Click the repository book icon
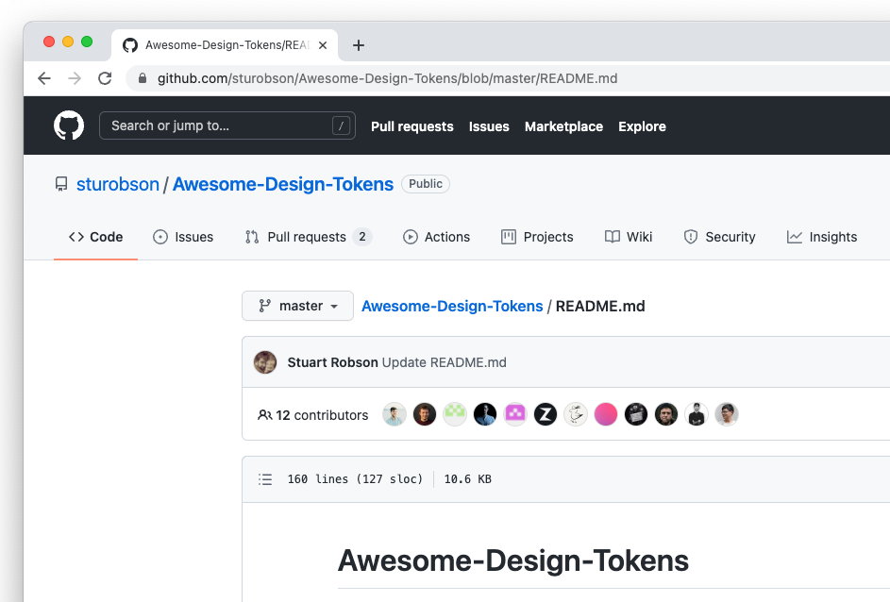Screen dimensions: 890x602 (61, 184)
